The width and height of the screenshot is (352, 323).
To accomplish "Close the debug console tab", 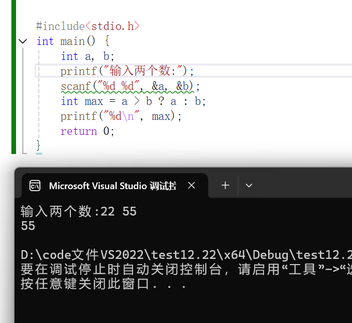I will pyautogui.click(x=192, y=186).
